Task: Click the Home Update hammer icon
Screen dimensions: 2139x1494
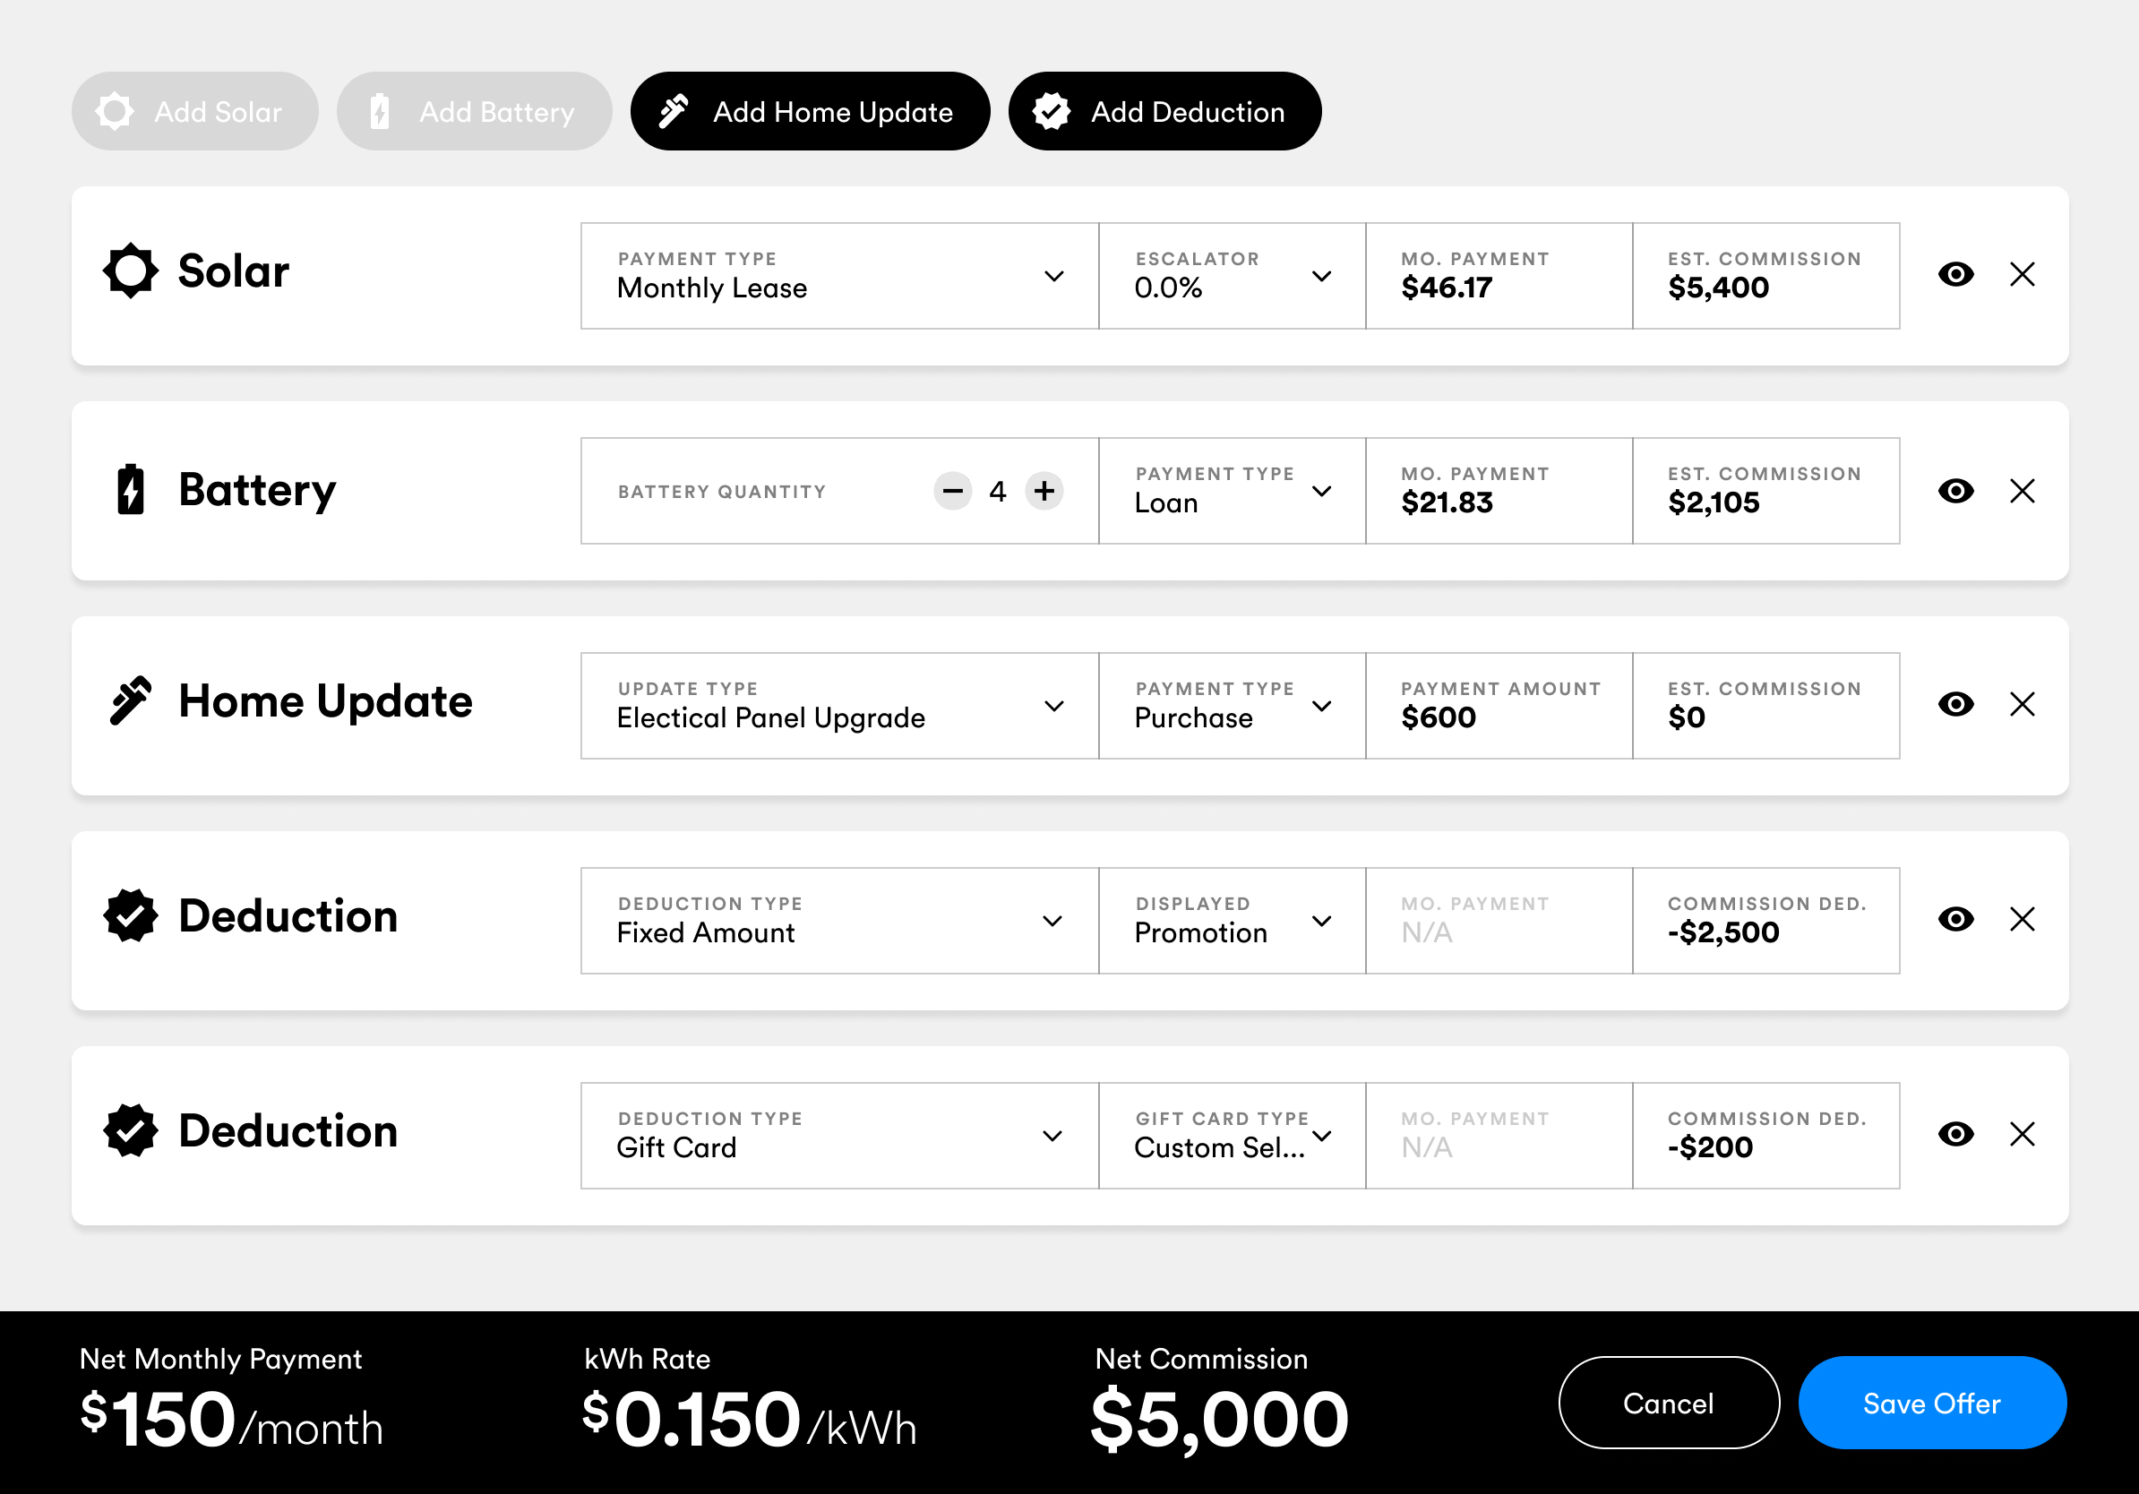Action: click(x=130, y=700)
